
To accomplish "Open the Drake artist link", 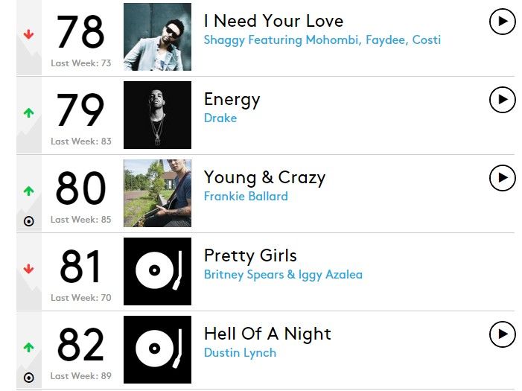I will pos(220,118).
